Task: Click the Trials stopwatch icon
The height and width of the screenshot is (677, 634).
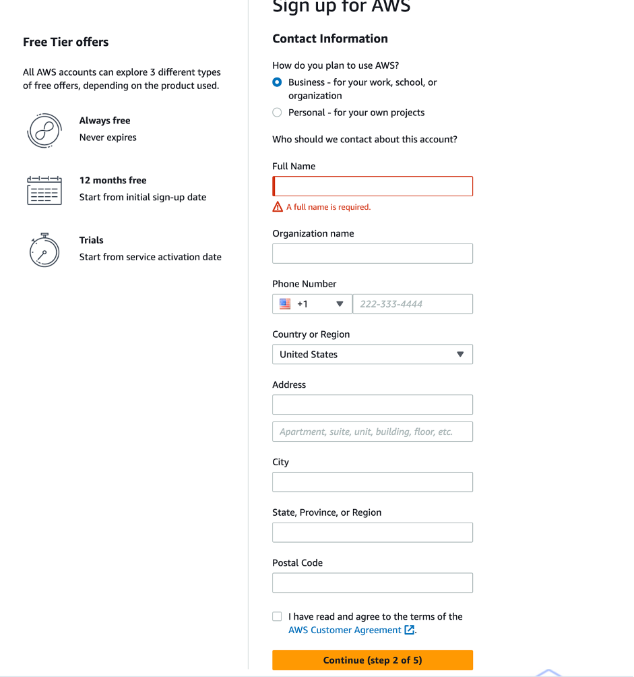Action: (44, 249)
